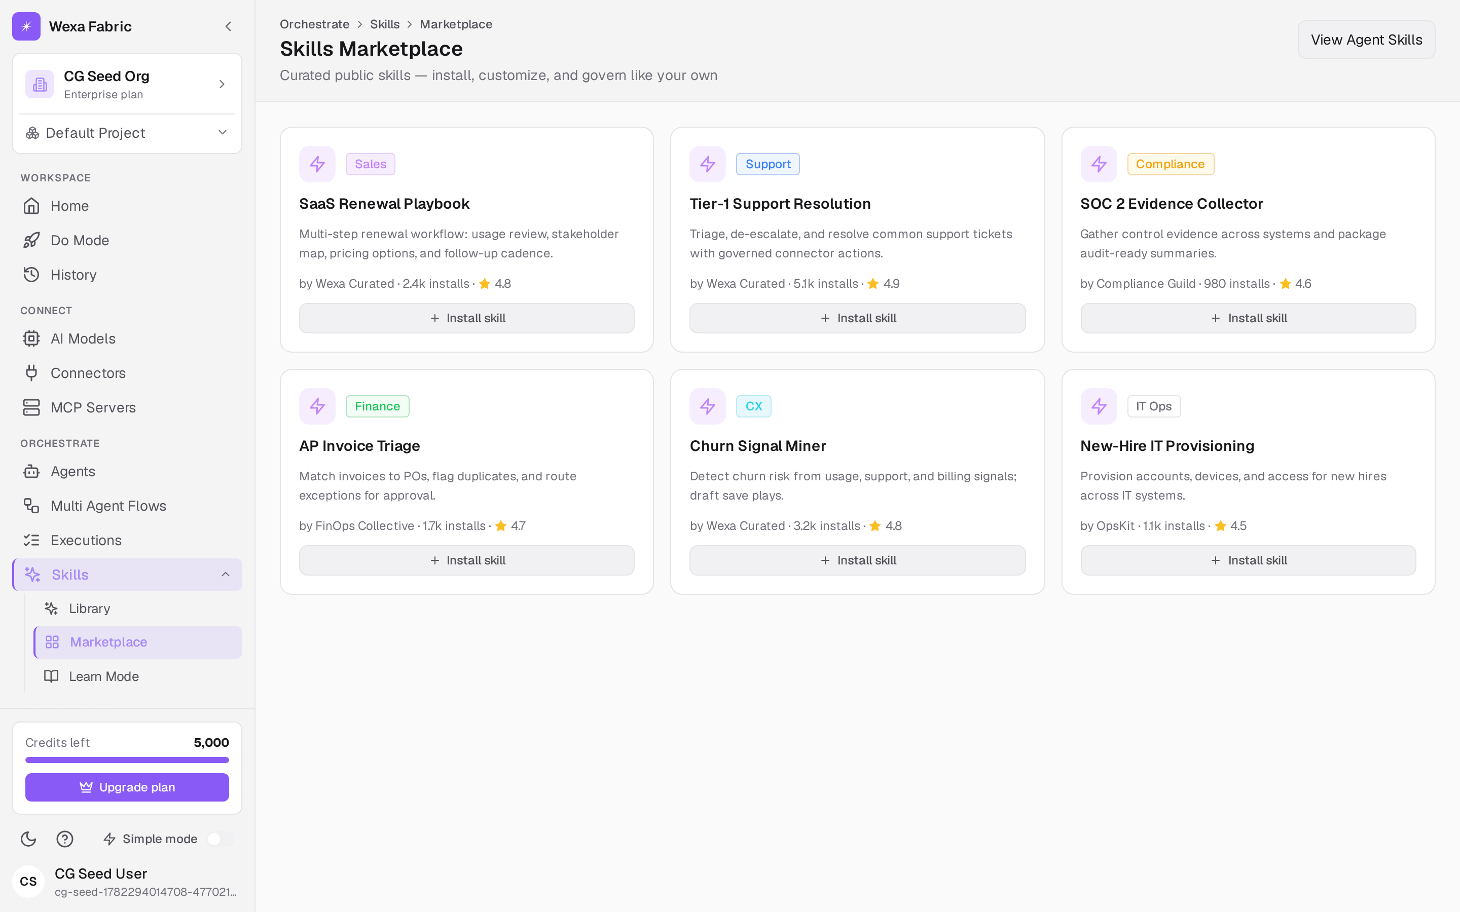Collapse the sidebar with the chevron
The image size is (1460, 912).
point(228,26)
